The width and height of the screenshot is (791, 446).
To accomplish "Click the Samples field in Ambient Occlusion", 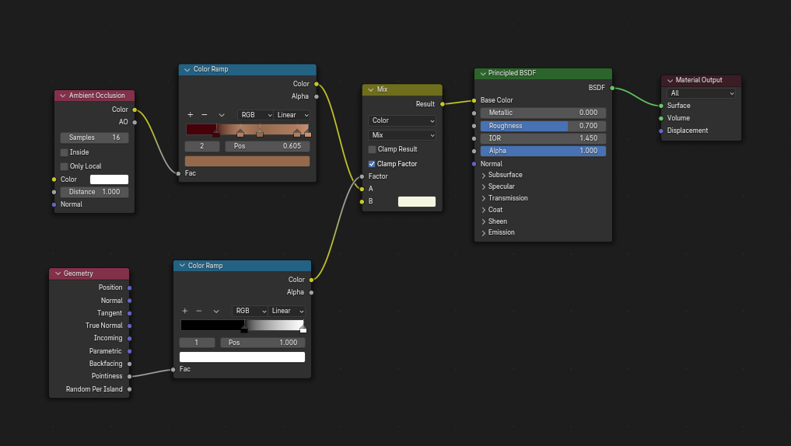I will point(94,138).
